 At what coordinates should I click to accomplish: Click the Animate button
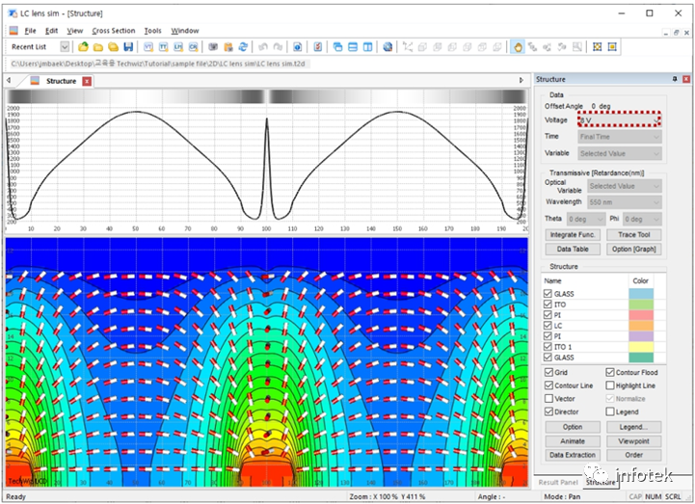click(573, 441)
